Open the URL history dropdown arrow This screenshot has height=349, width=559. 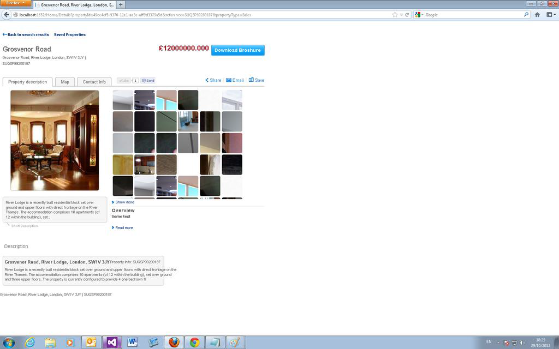401,15
